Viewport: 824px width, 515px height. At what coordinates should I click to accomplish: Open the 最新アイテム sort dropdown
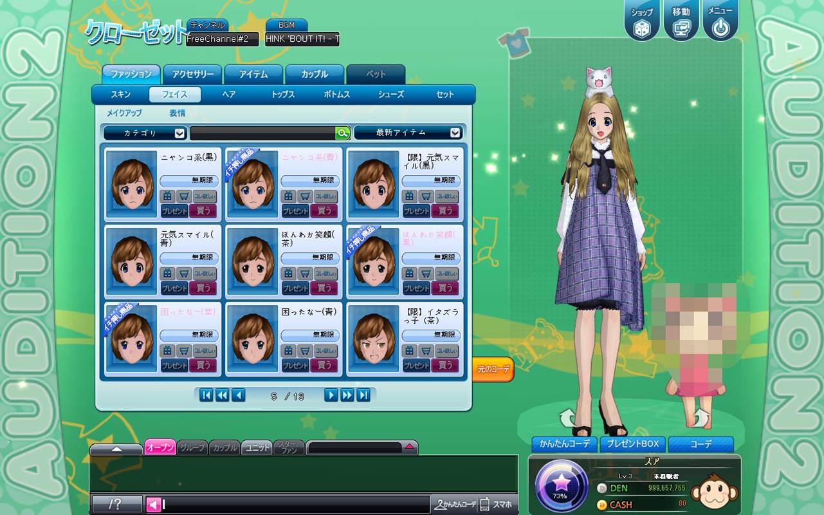[x=408, y=133]
